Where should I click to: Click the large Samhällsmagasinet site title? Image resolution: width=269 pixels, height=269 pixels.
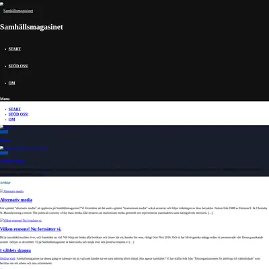(x=32, y=27)
